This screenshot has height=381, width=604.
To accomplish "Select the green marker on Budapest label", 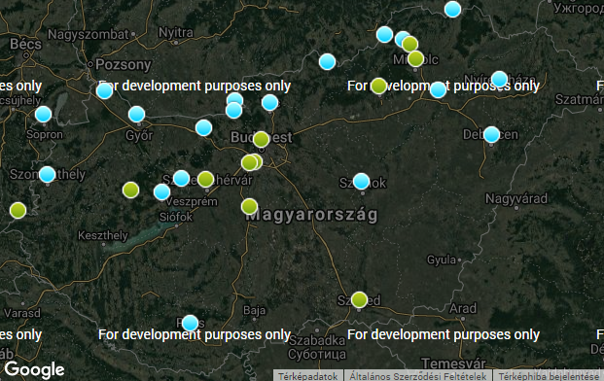I will click(262, 139).
